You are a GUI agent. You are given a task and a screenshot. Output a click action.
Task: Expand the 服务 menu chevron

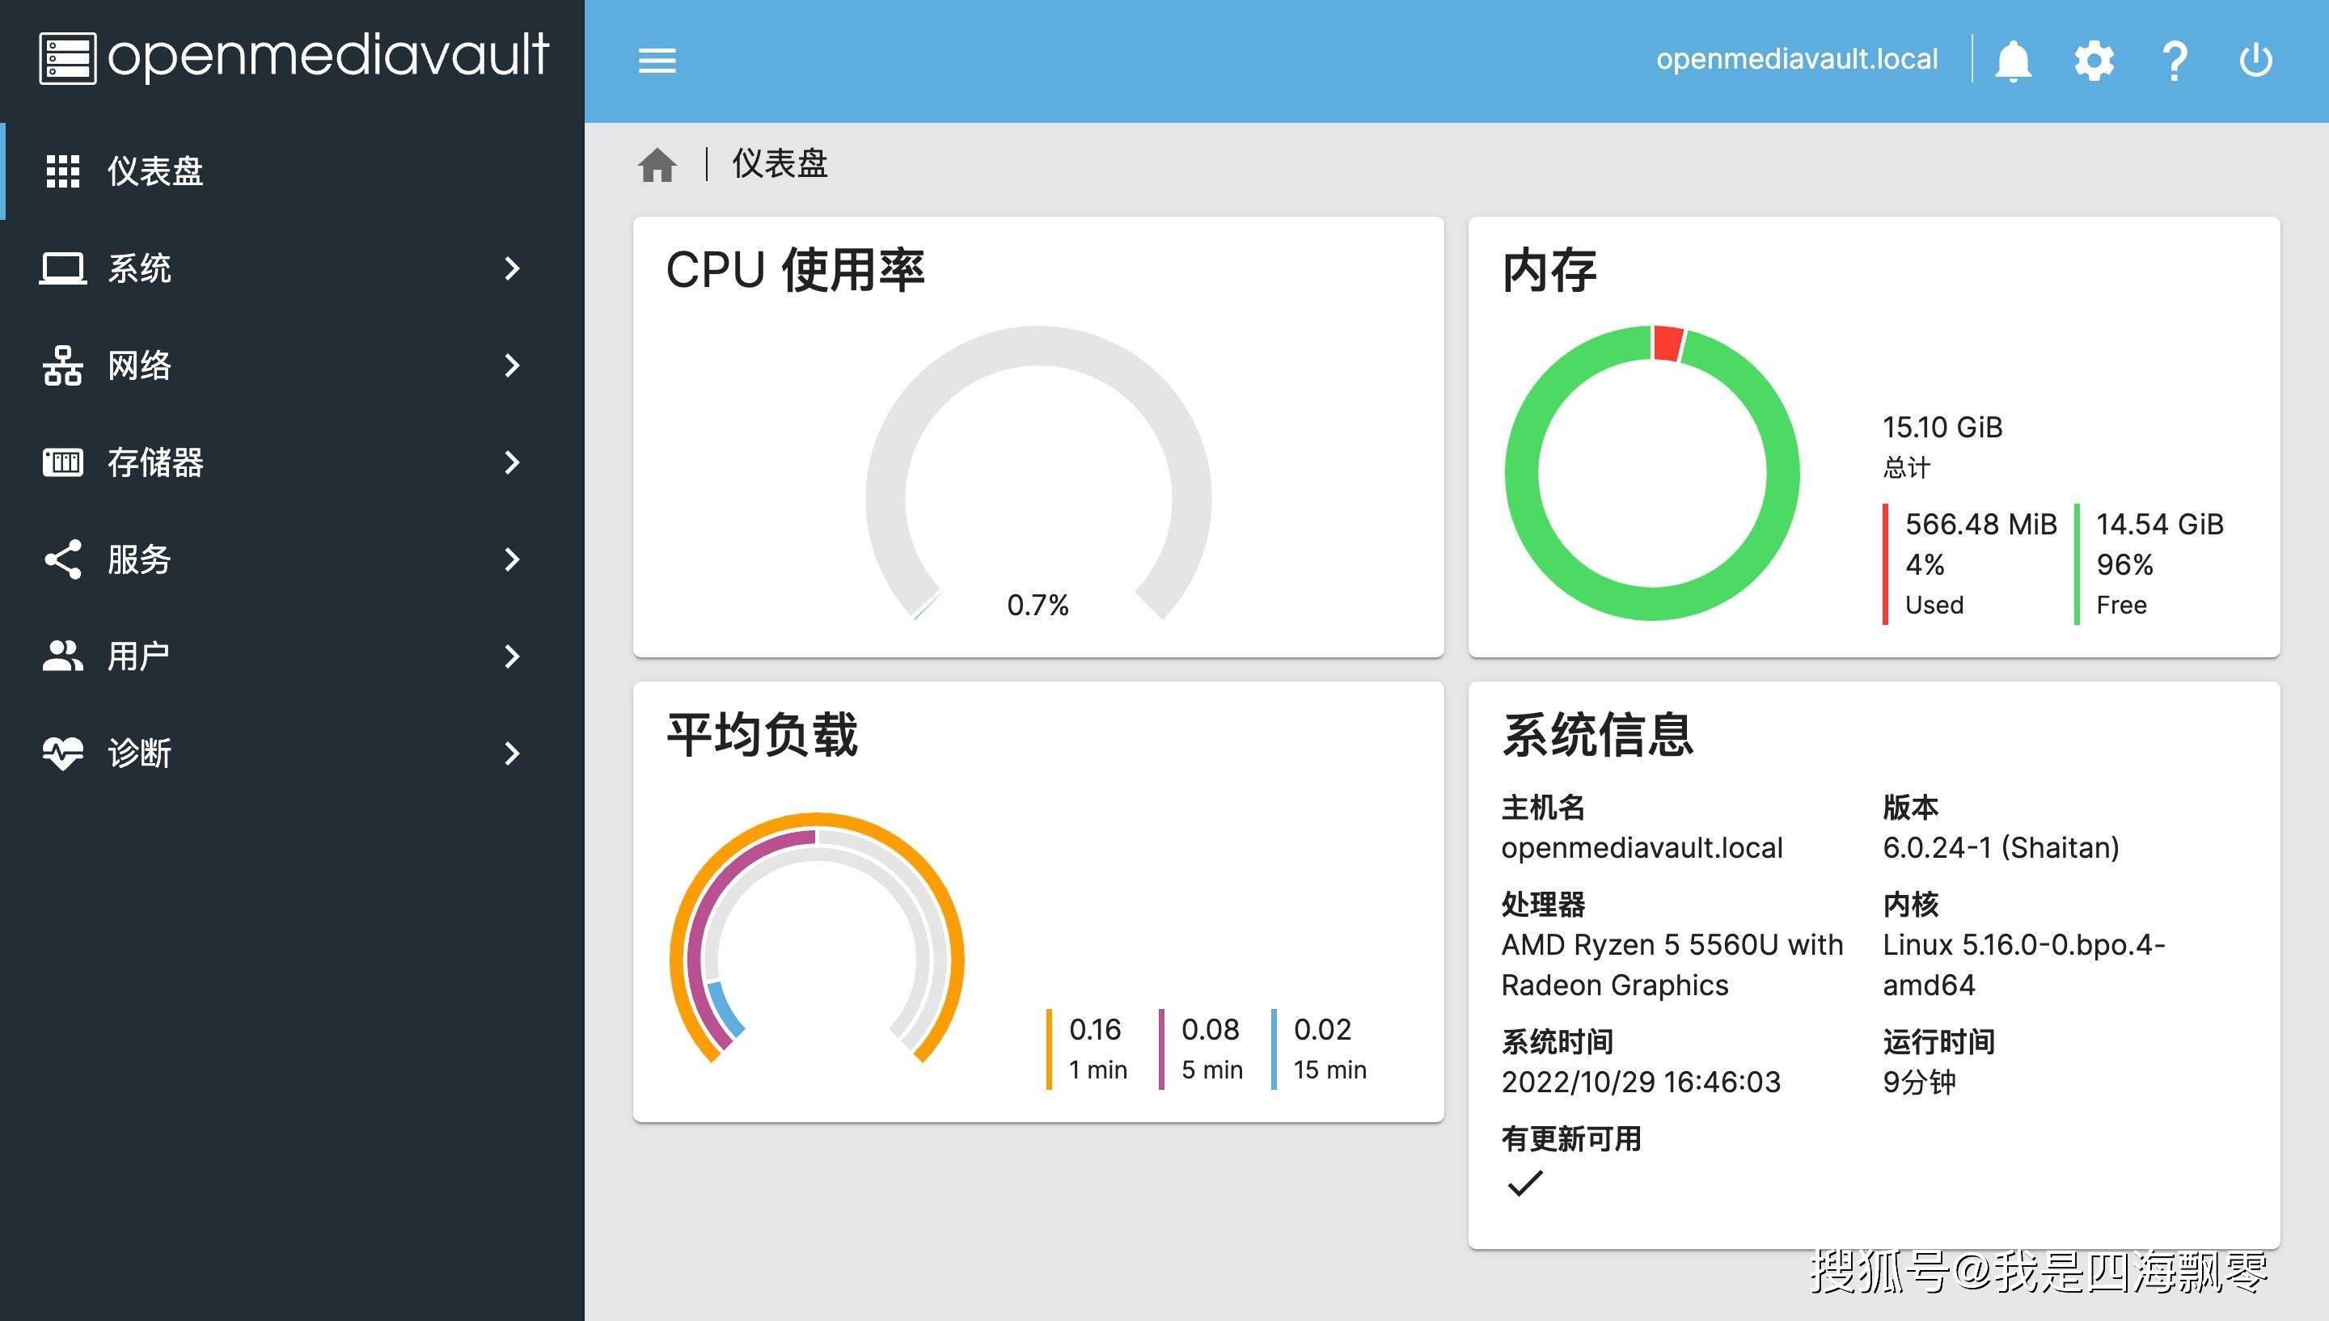click(513, 559)
